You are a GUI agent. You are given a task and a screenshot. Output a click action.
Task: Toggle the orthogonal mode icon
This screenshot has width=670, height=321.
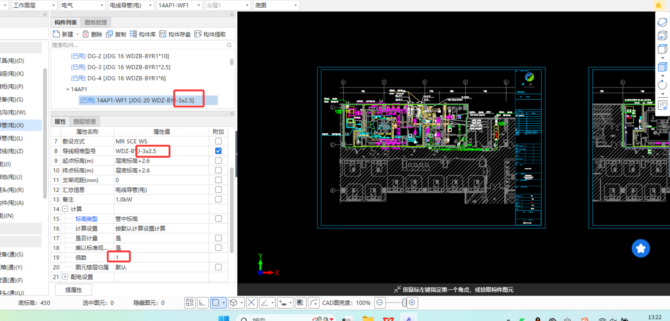(203, 303)
